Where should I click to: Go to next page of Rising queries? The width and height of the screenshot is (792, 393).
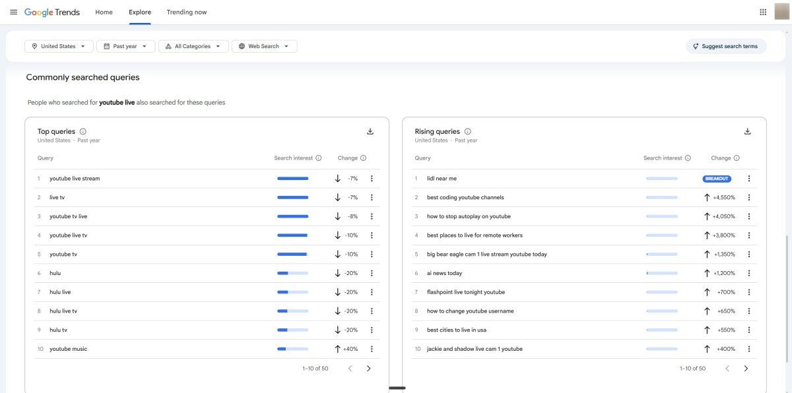tap(746, 369)
